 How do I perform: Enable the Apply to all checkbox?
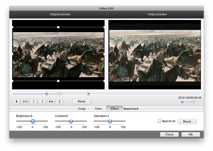(x=159, y=121)
